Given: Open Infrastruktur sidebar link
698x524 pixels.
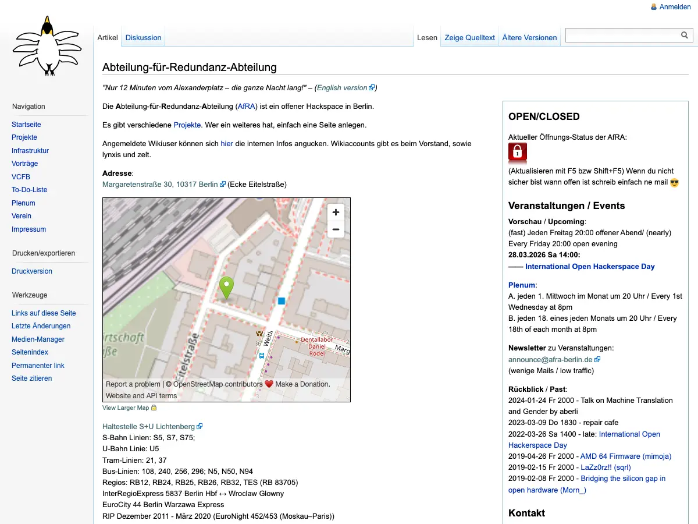Looking at the screenshot, I should [x=30, y=151].
